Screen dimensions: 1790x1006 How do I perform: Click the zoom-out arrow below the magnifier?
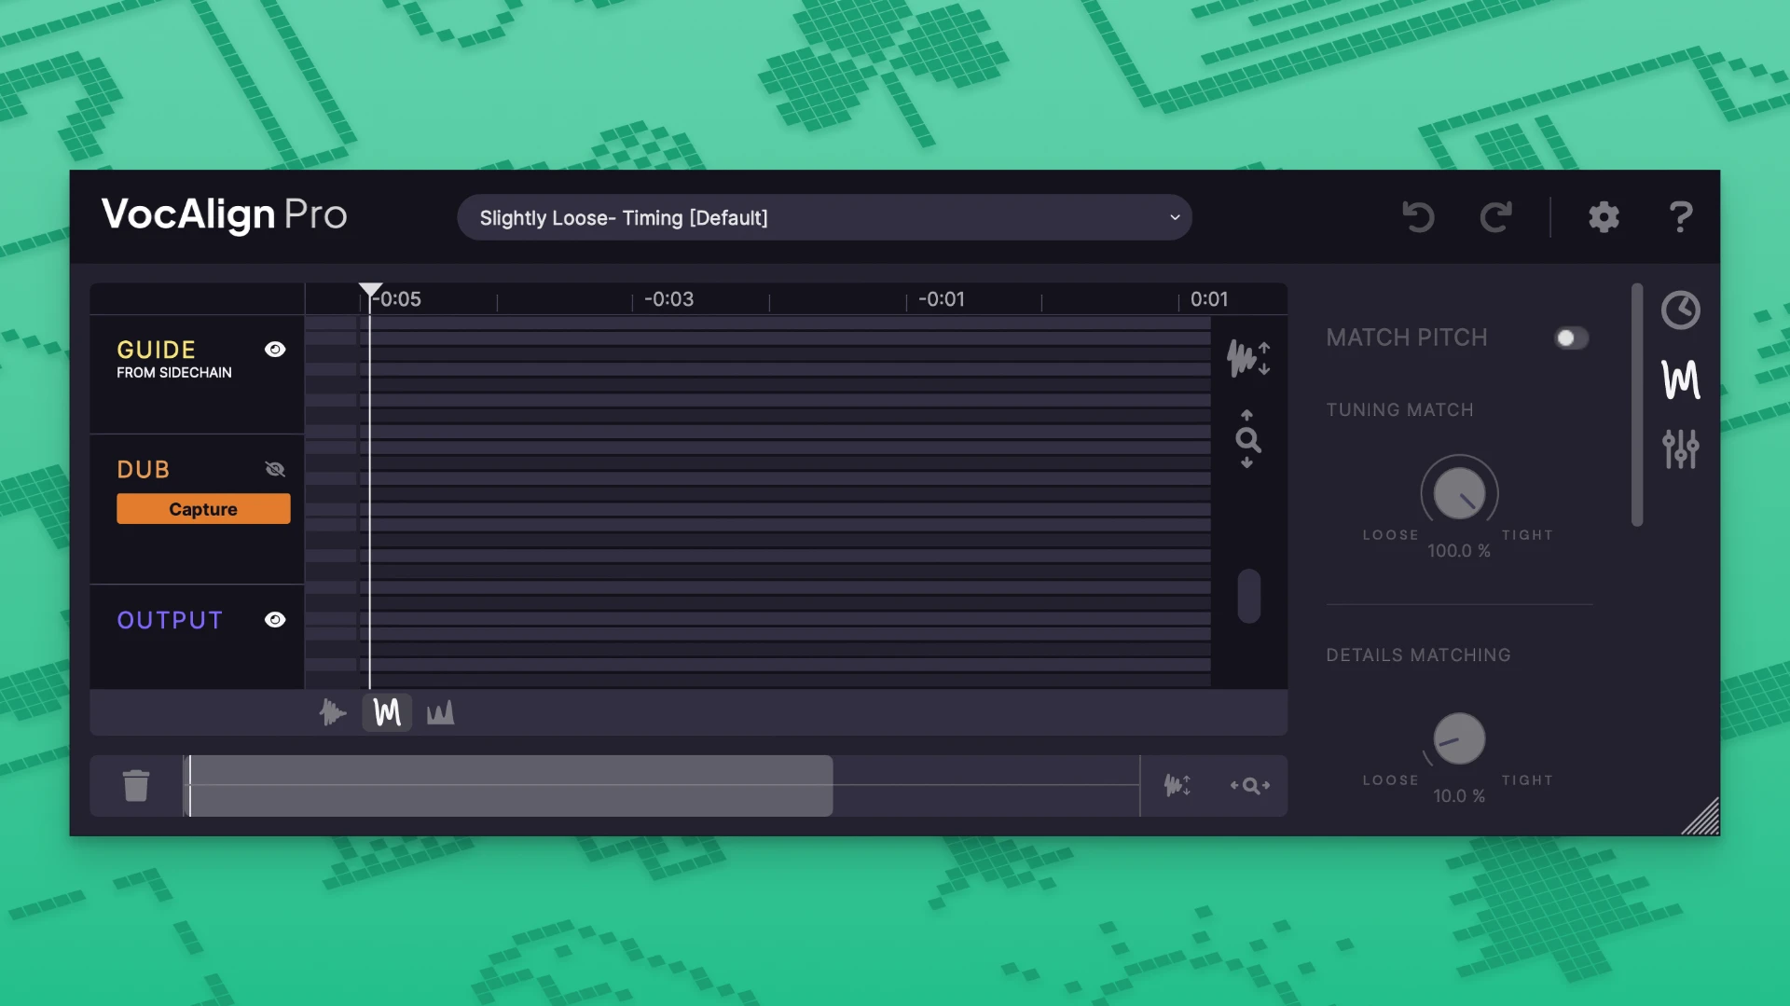coord(1248,463)
